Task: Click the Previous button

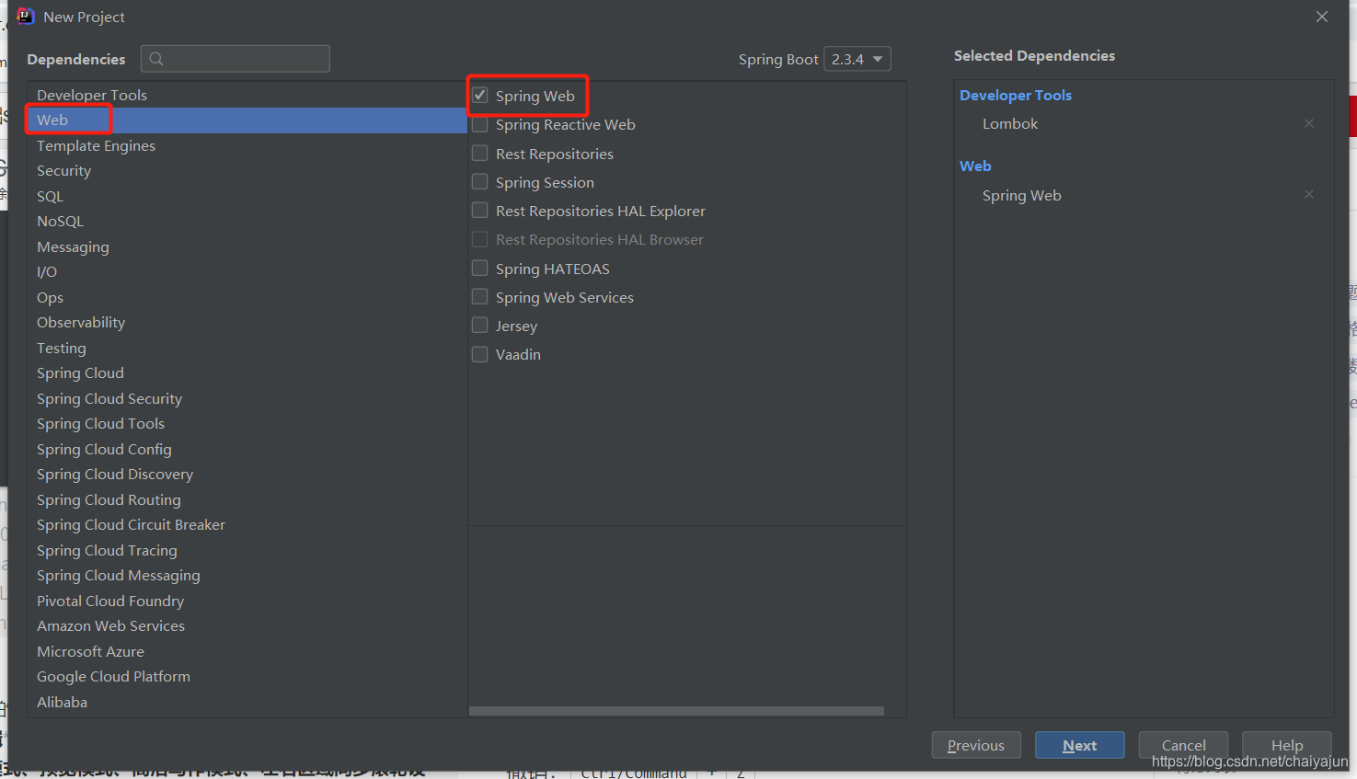Action: [x=976, y=745]
